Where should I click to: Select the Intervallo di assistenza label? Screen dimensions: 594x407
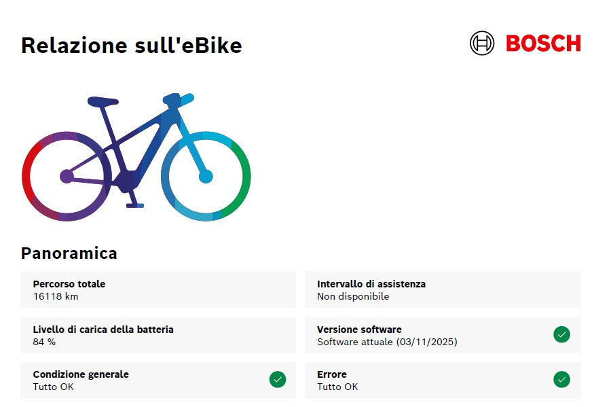click(371, 284)
